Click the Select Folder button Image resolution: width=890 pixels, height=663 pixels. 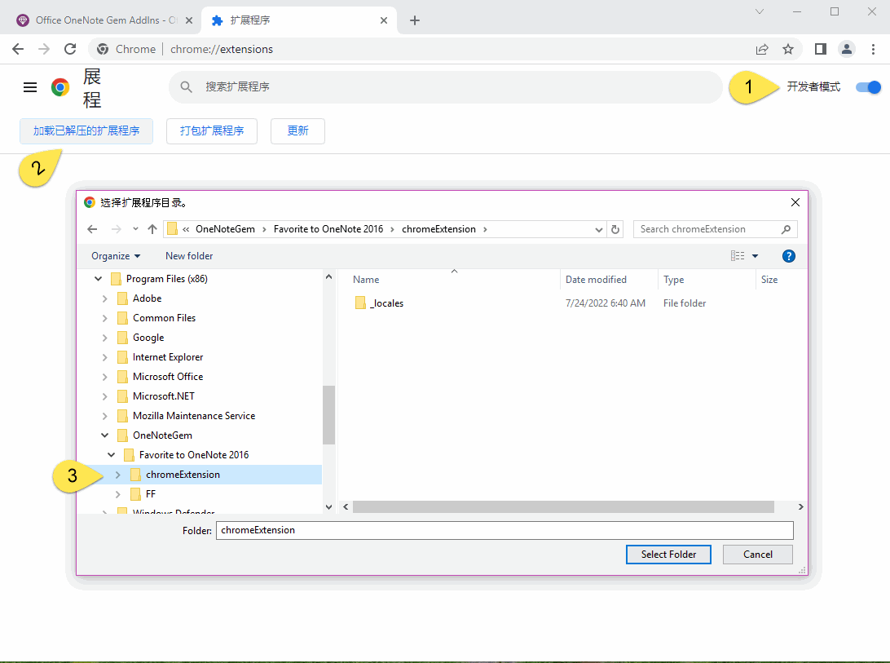[x=668, y=555]
